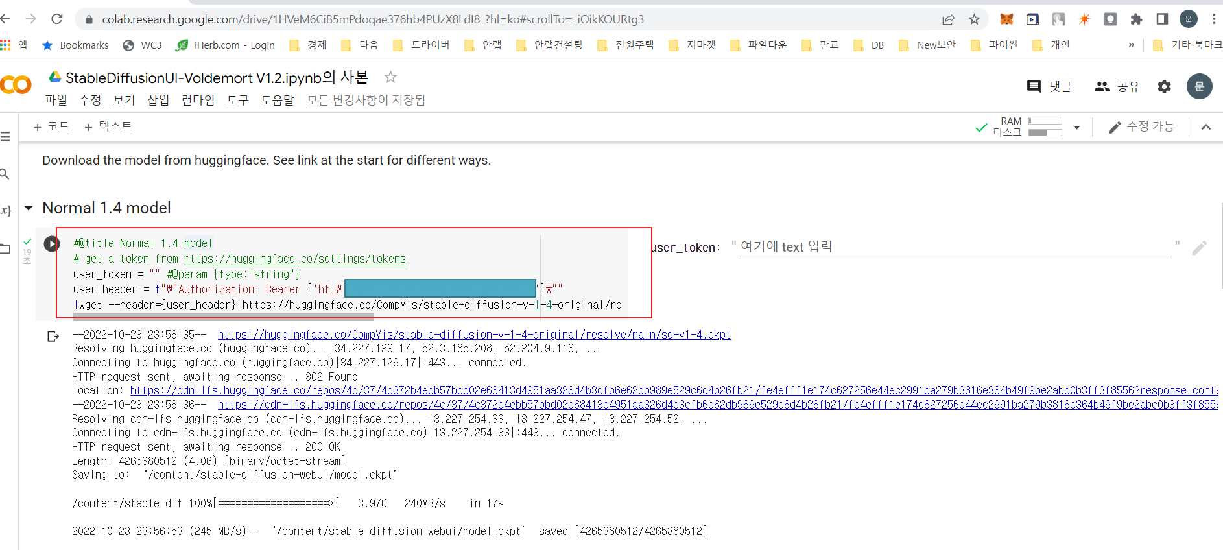Open the Colab account avatar

pos(1200,86)
